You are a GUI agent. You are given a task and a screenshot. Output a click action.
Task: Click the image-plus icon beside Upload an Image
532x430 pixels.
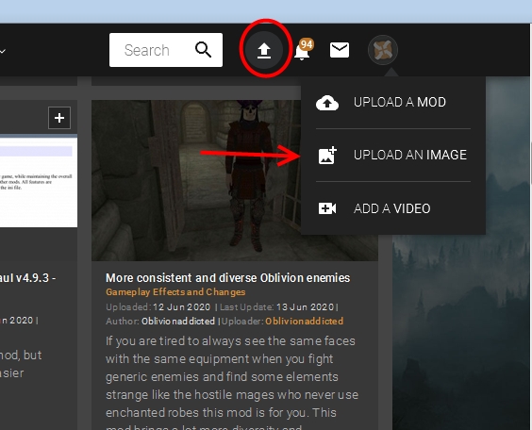click(327, 156)
